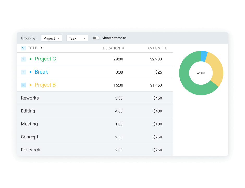Select the "5" count badge for Project B
Screen dimensions: 245x188
pyautogui.click(x=23, y=85)
